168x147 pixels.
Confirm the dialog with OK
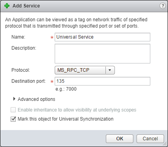click(x=120, y=139)
